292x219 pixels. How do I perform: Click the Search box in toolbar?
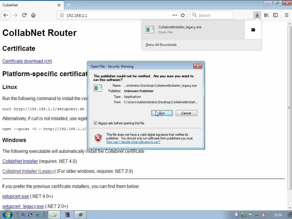click(212, 15)
